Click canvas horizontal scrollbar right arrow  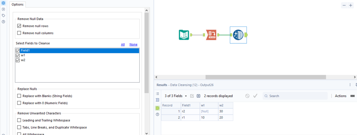click(x=355, y=77)
